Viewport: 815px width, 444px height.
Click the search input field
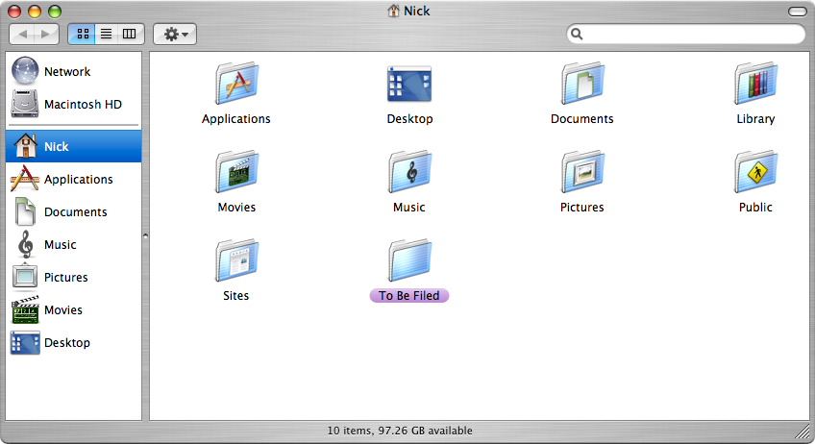pos(686,34)
